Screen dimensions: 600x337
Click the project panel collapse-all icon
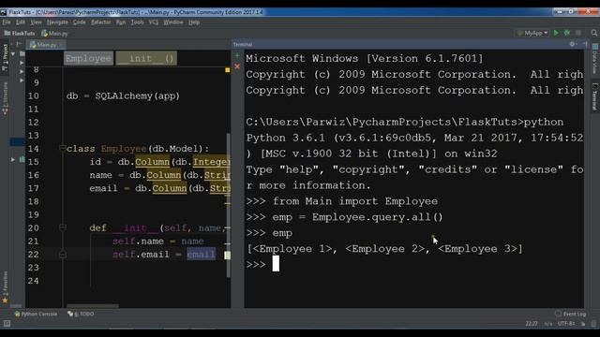[x=19, y=44]
